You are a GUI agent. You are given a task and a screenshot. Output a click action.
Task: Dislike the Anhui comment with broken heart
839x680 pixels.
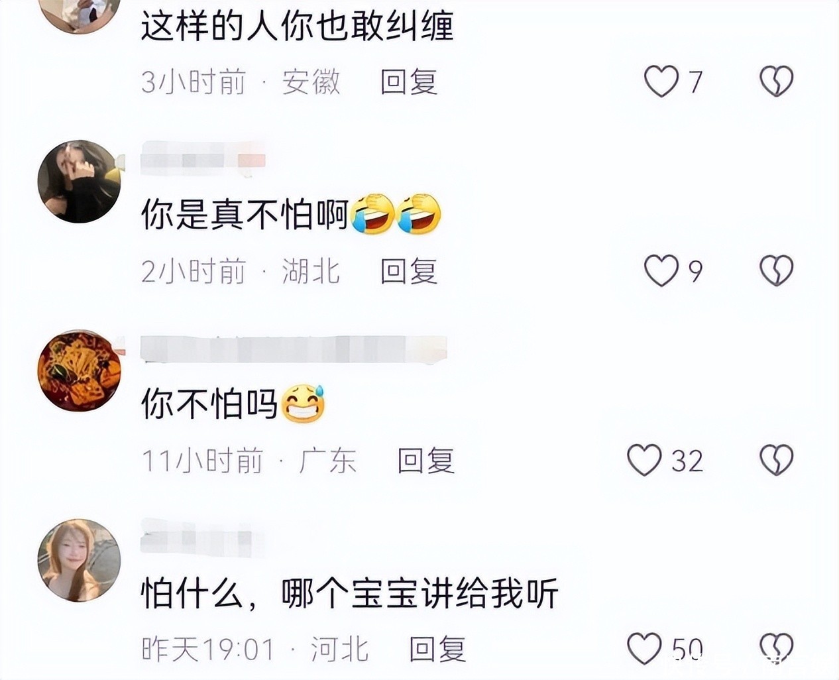[776, 82]
